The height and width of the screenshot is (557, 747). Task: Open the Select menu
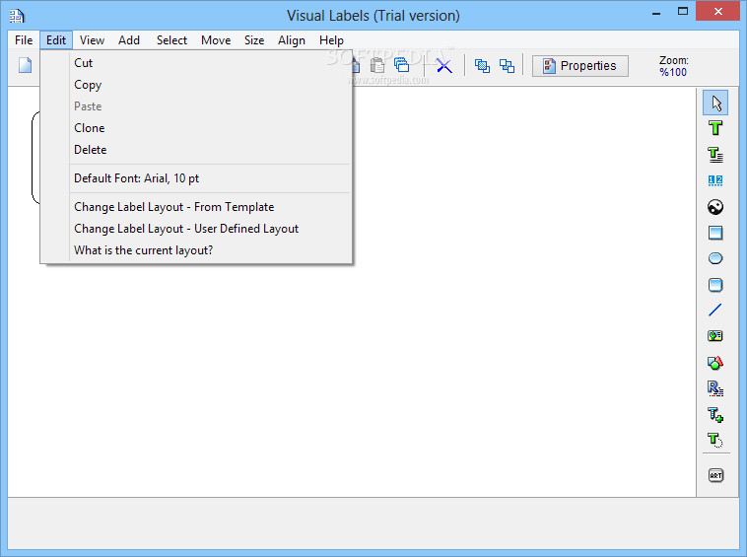click(171, 40)
